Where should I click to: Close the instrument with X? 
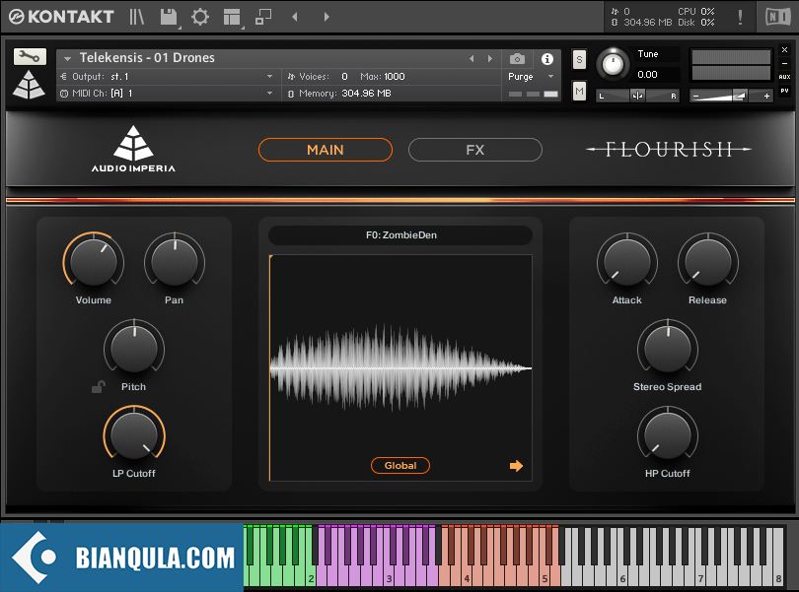785,50
